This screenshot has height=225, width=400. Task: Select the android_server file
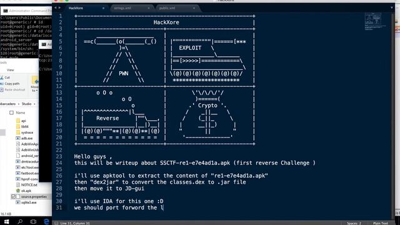pos(27,156)
